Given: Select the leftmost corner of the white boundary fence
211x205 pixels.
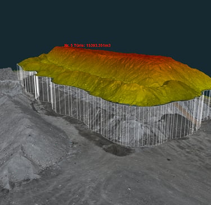Looking at the screenshot, I should pos(18,72).
